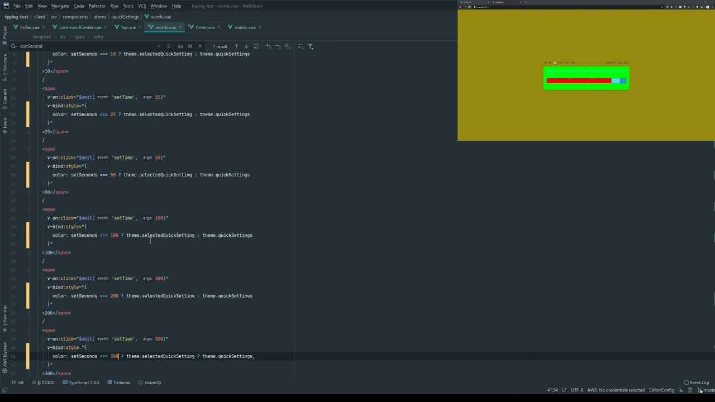Open the Navigate menu
Screen dimensions: 715x402
[60, 6]
